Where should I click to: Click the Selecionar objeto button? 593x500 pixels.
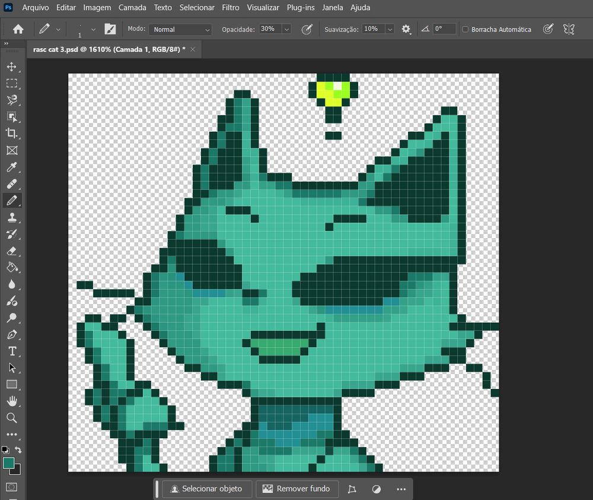[207, 489]
